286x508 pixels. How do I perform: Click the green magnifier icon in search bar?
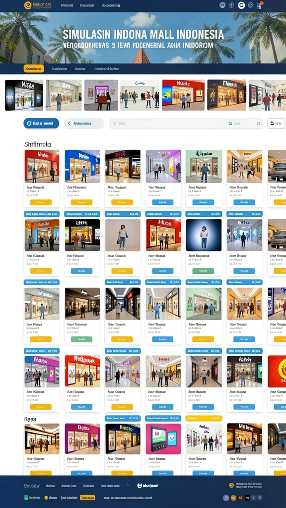pos(230,124)
